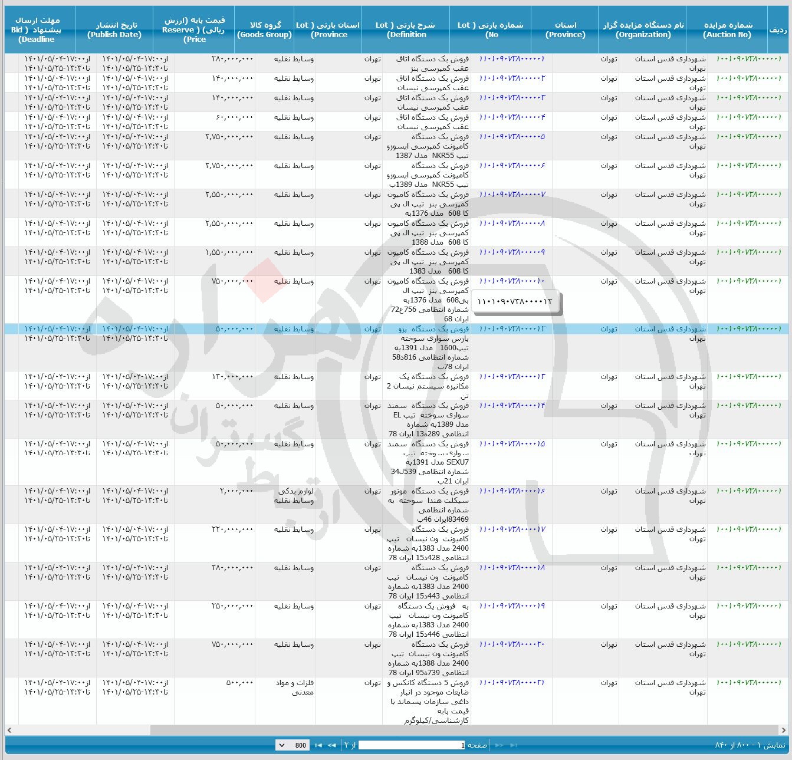792x760 pixels.
Task: Select lot description of Isuzu NKR55 model 1389
Action: point(428,175)
